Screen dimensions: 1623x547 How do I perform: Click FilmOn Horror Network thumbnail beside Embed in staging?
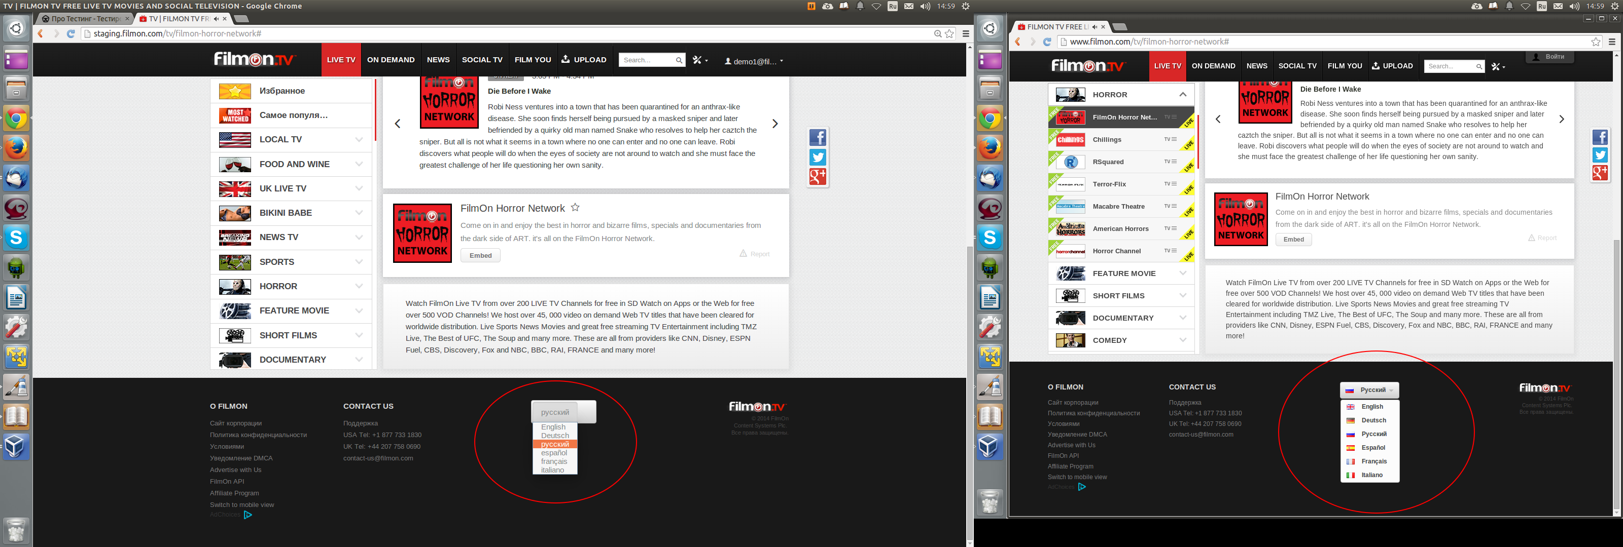click(422, 233)
